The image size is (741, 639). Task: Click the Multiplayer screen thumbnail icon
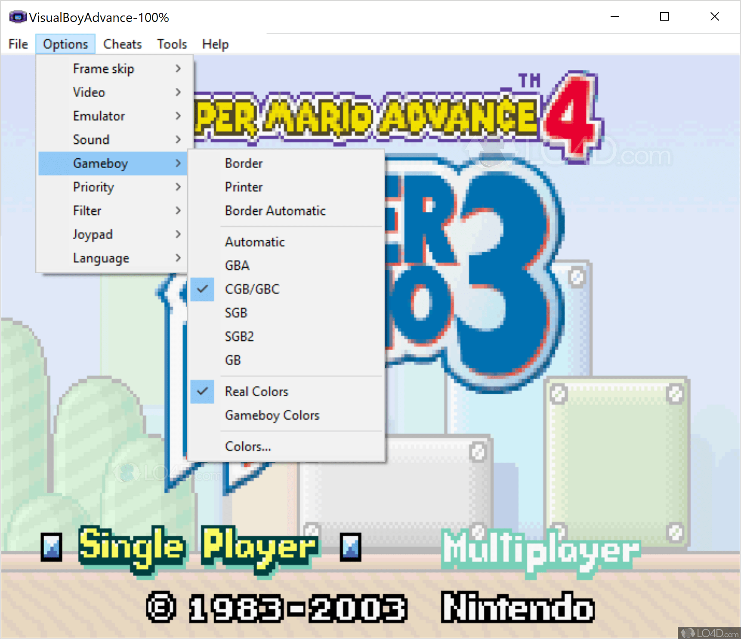pyautogui.click(x=349, y=547)
